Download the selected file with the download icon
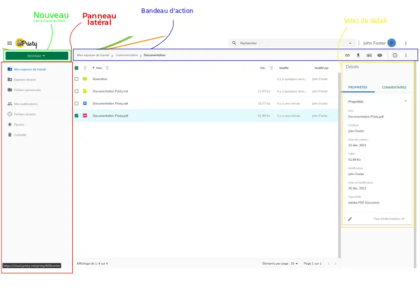Image resolution: width=420 pixels, height=296 pixels. [358, 55]
